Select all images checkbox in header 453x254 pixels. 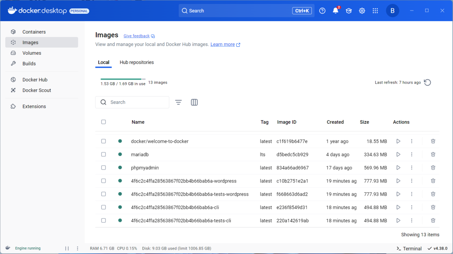[x=104, y=122]
